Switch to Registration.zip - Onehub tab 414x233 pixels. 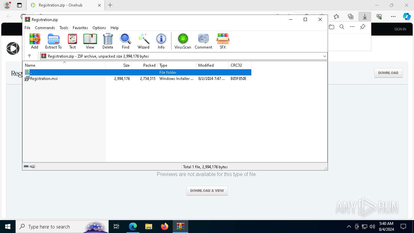click(65, 5)
